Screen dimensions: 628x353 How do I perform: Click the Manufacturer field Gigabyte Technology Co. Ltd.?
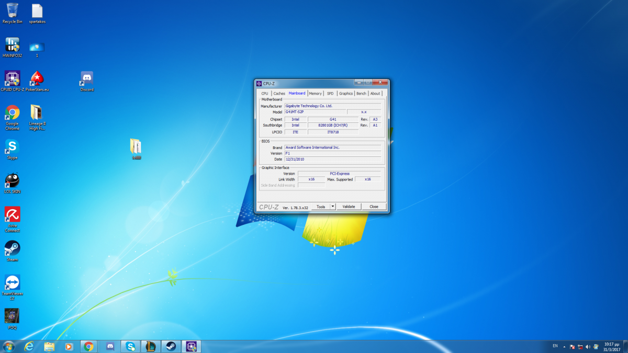pos(333,106)
